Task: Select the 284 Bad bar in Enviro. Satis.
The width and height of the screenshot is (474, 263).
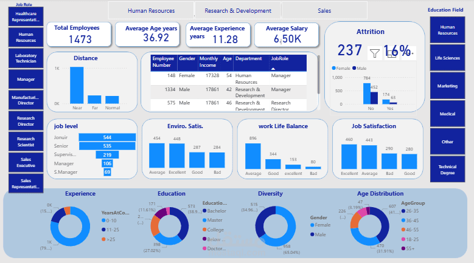Action: pos(217,160)
